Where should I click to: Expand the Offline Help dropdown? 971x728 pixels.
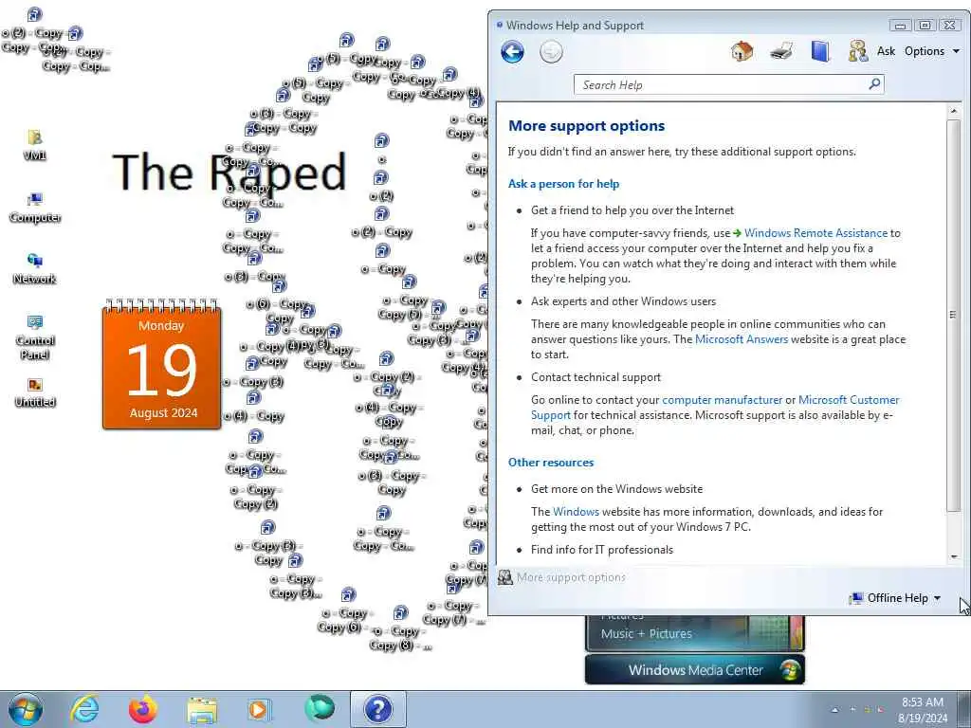coord(895,598)
